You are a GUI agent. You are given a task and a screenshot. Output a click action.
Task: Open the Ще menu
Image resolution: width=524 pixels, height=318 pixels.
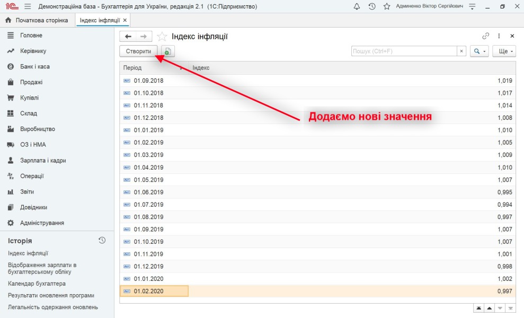point(504,51)
